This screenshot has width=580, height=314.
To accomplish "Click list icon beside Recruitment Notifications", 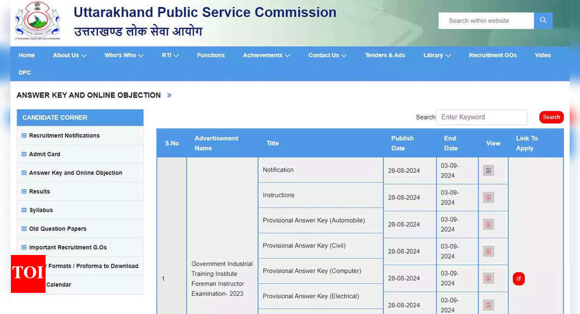I will pyautogui.click(x=24, y=135).
